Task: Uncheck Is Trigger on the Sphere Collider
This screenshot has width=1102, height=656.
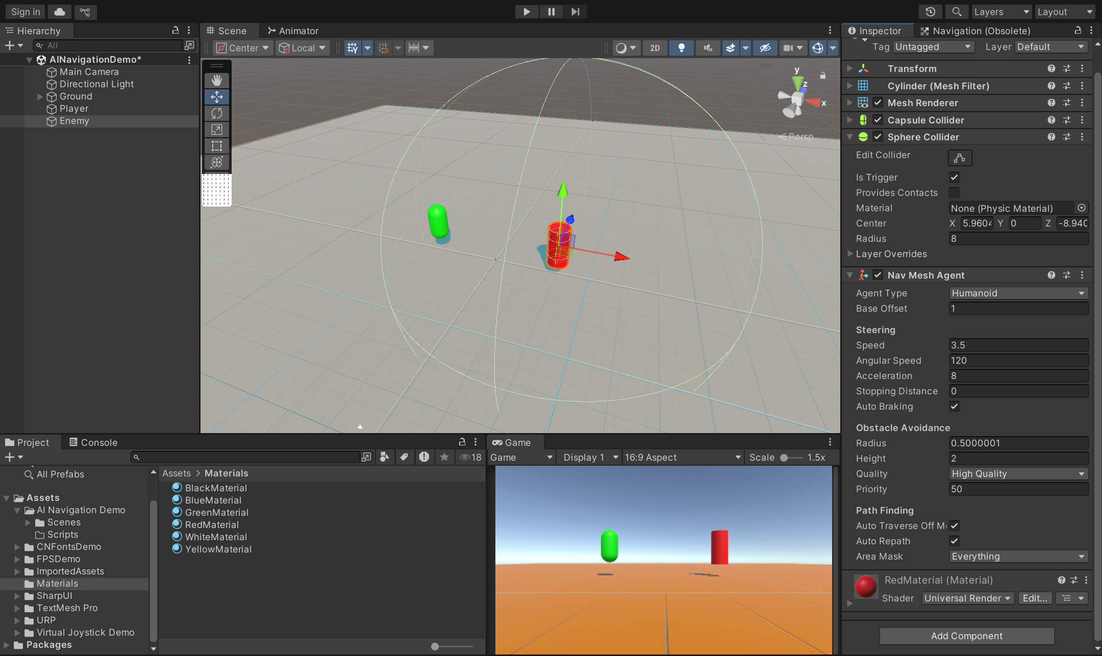Action: tap(954, 177)
